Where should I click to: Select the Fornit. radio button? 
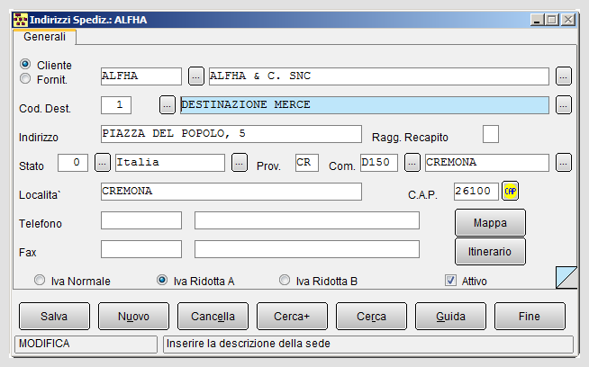(x=25, y=78)
